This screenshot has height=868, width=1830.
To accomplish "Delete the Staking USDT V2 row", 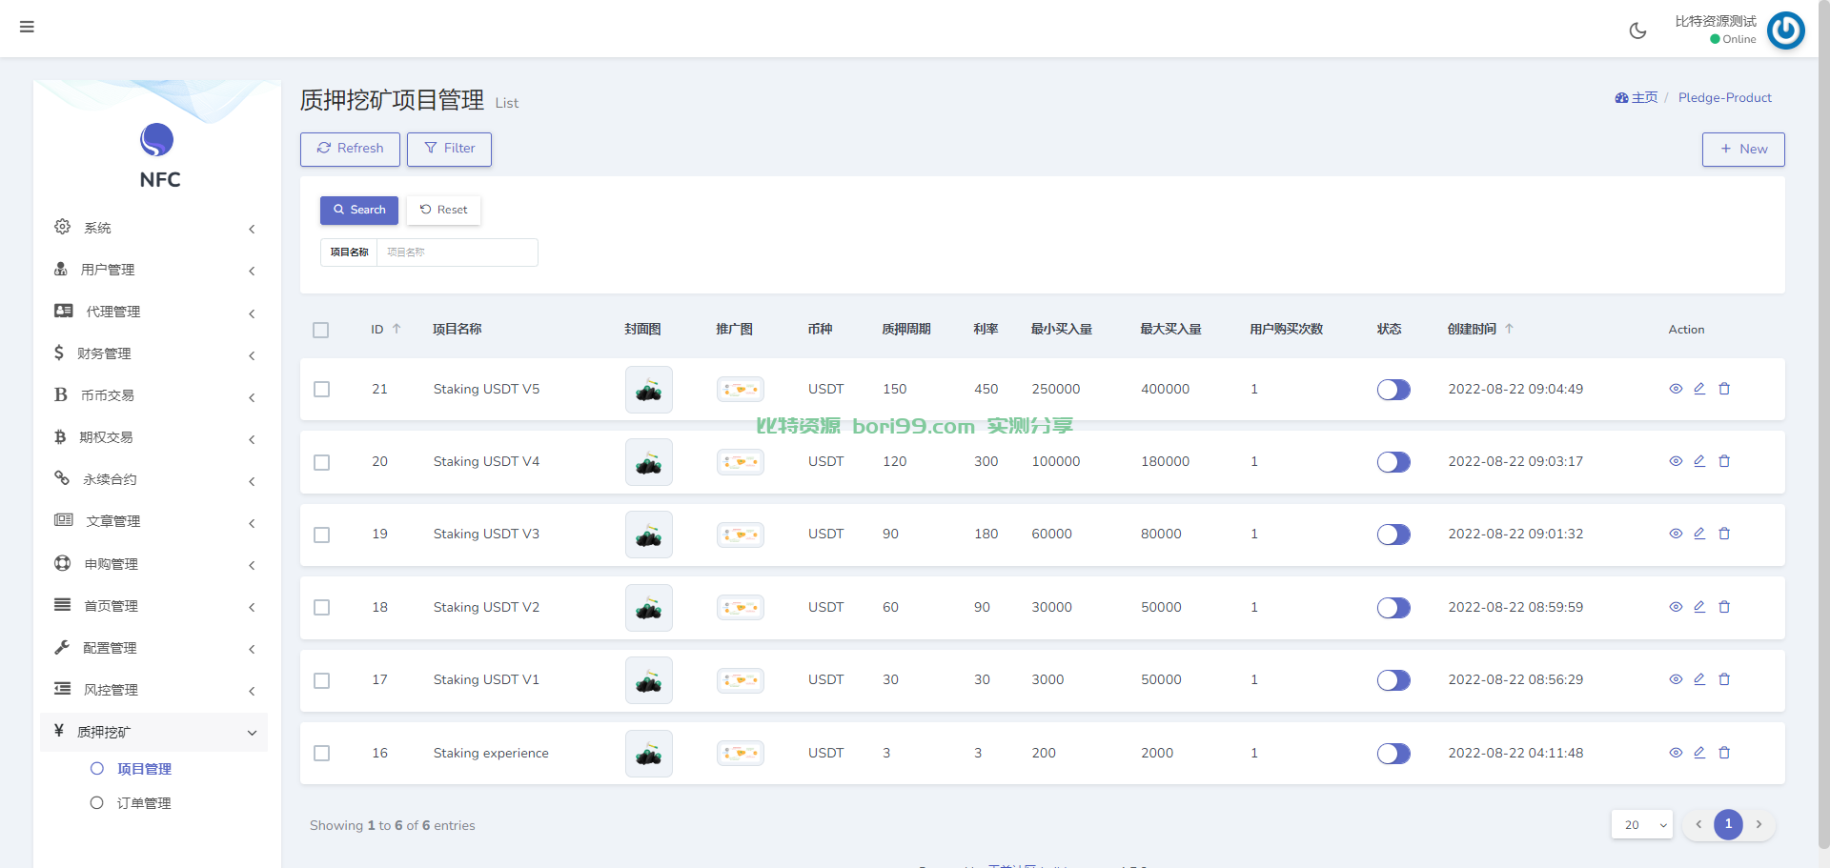I will point(1724,607).
